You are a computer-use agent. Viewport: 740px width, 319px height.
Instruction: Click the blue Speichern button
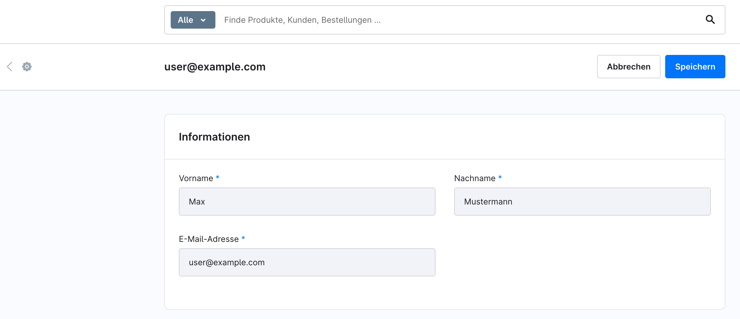click(695, 67)
